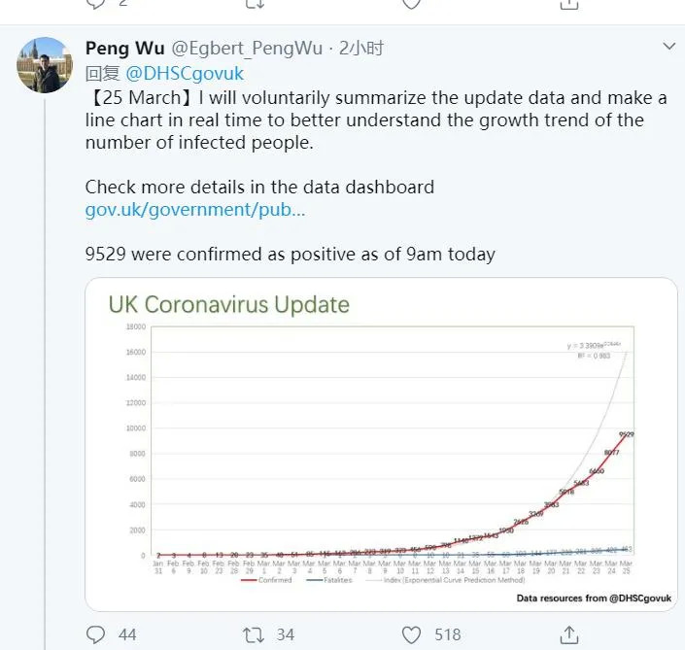
Task: Open the @DHSCgovuk mention in the reply line
Action: (x=183, y=73)
